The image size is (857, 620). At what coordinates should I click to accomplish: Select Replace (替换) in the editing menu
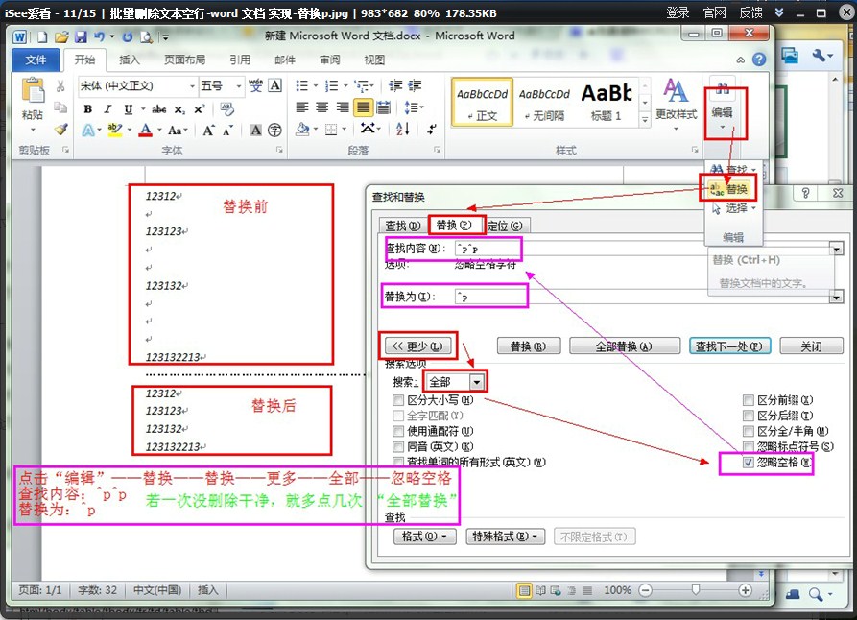728,189
